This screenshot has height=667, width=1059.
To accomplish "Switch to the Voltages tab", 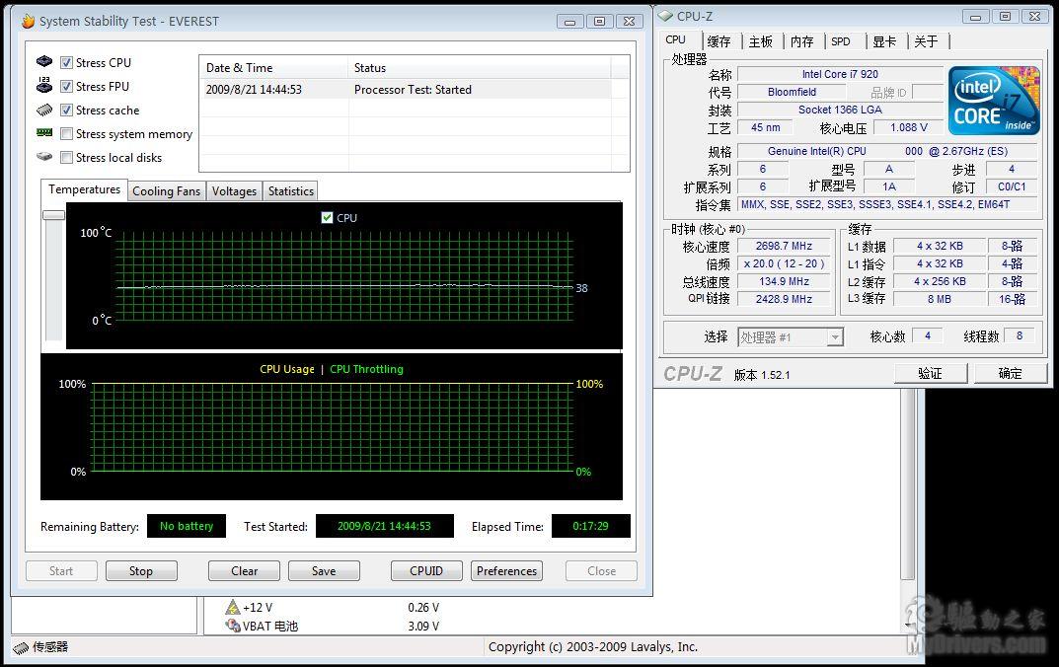I will pyautogui.click(x=234, y=190).
